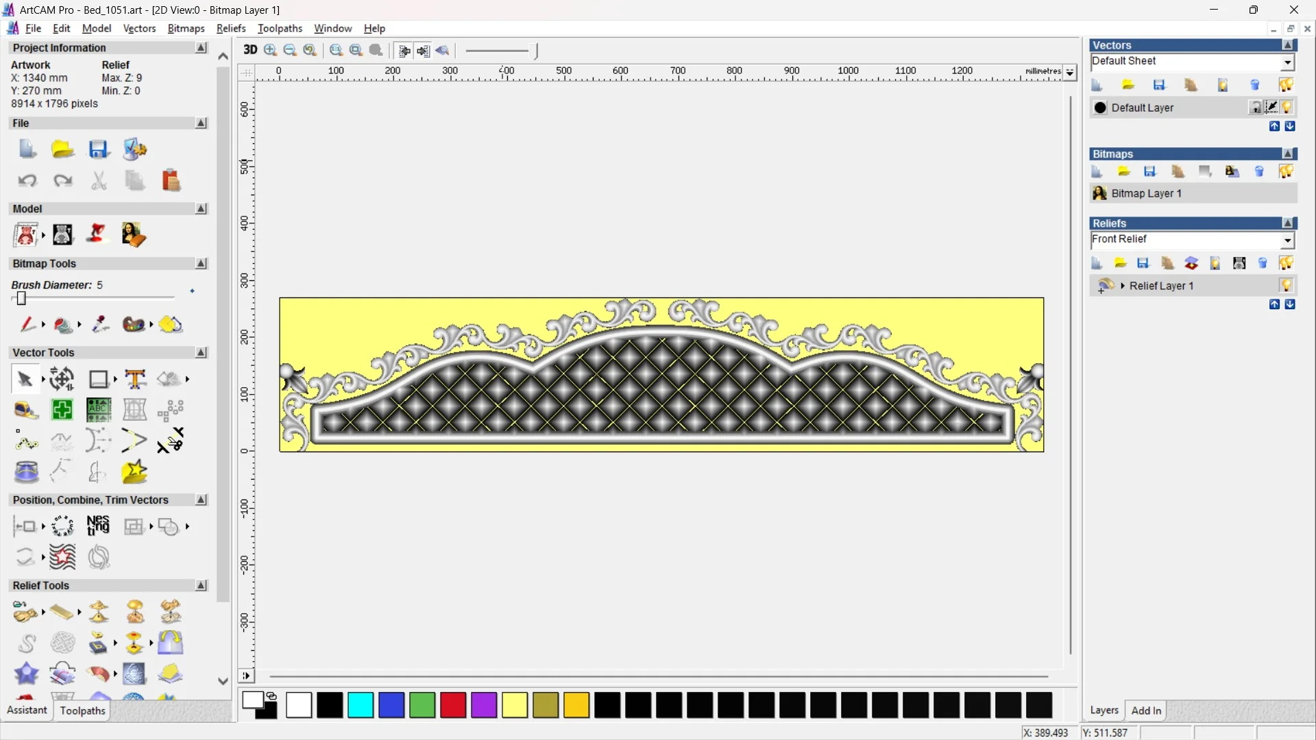Switch to the Toolpaths tab
The height and width of the screenshot is (740, 1316).
point(82,711)
